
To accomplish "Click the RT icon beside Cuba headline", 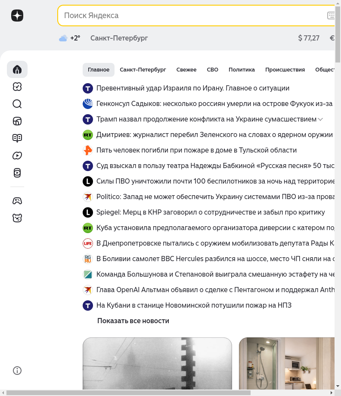I will [x=88, y=228].
